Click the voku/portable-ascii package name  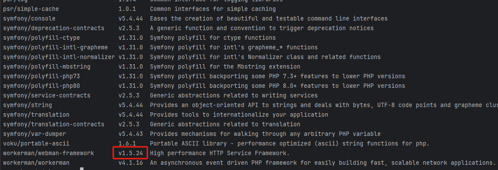click(36, 143)
